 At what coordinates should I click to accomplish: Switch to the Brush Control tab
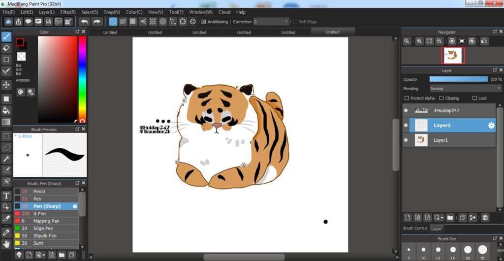pyautogui.click(x=415, y=228)
